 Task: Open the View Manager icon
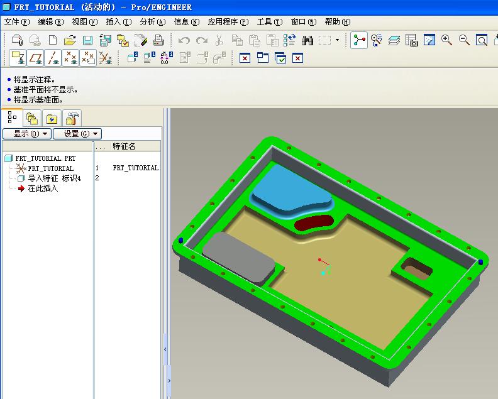[412, 40]
